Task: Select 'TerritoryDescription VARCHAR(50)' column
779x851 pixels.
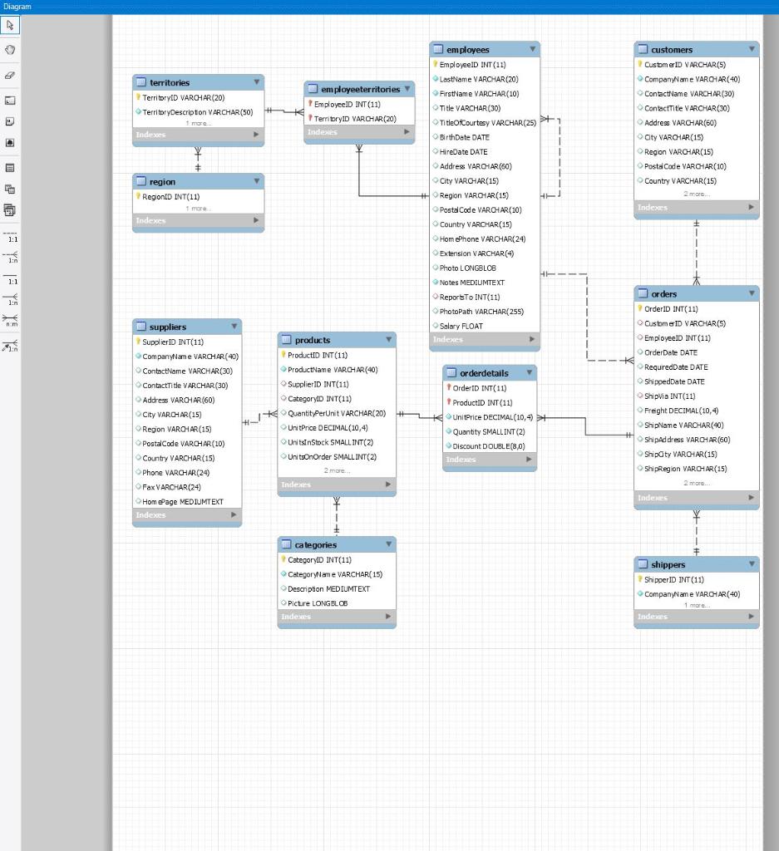Action: pyautogui.click(x=198, y=112)
